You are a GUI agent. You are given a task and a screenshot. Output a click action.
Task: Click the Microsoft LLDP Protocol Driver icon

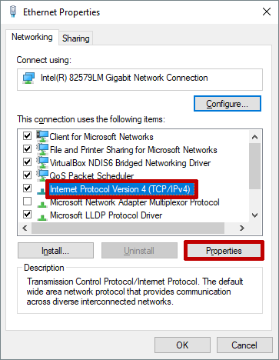tap(42, 217)
